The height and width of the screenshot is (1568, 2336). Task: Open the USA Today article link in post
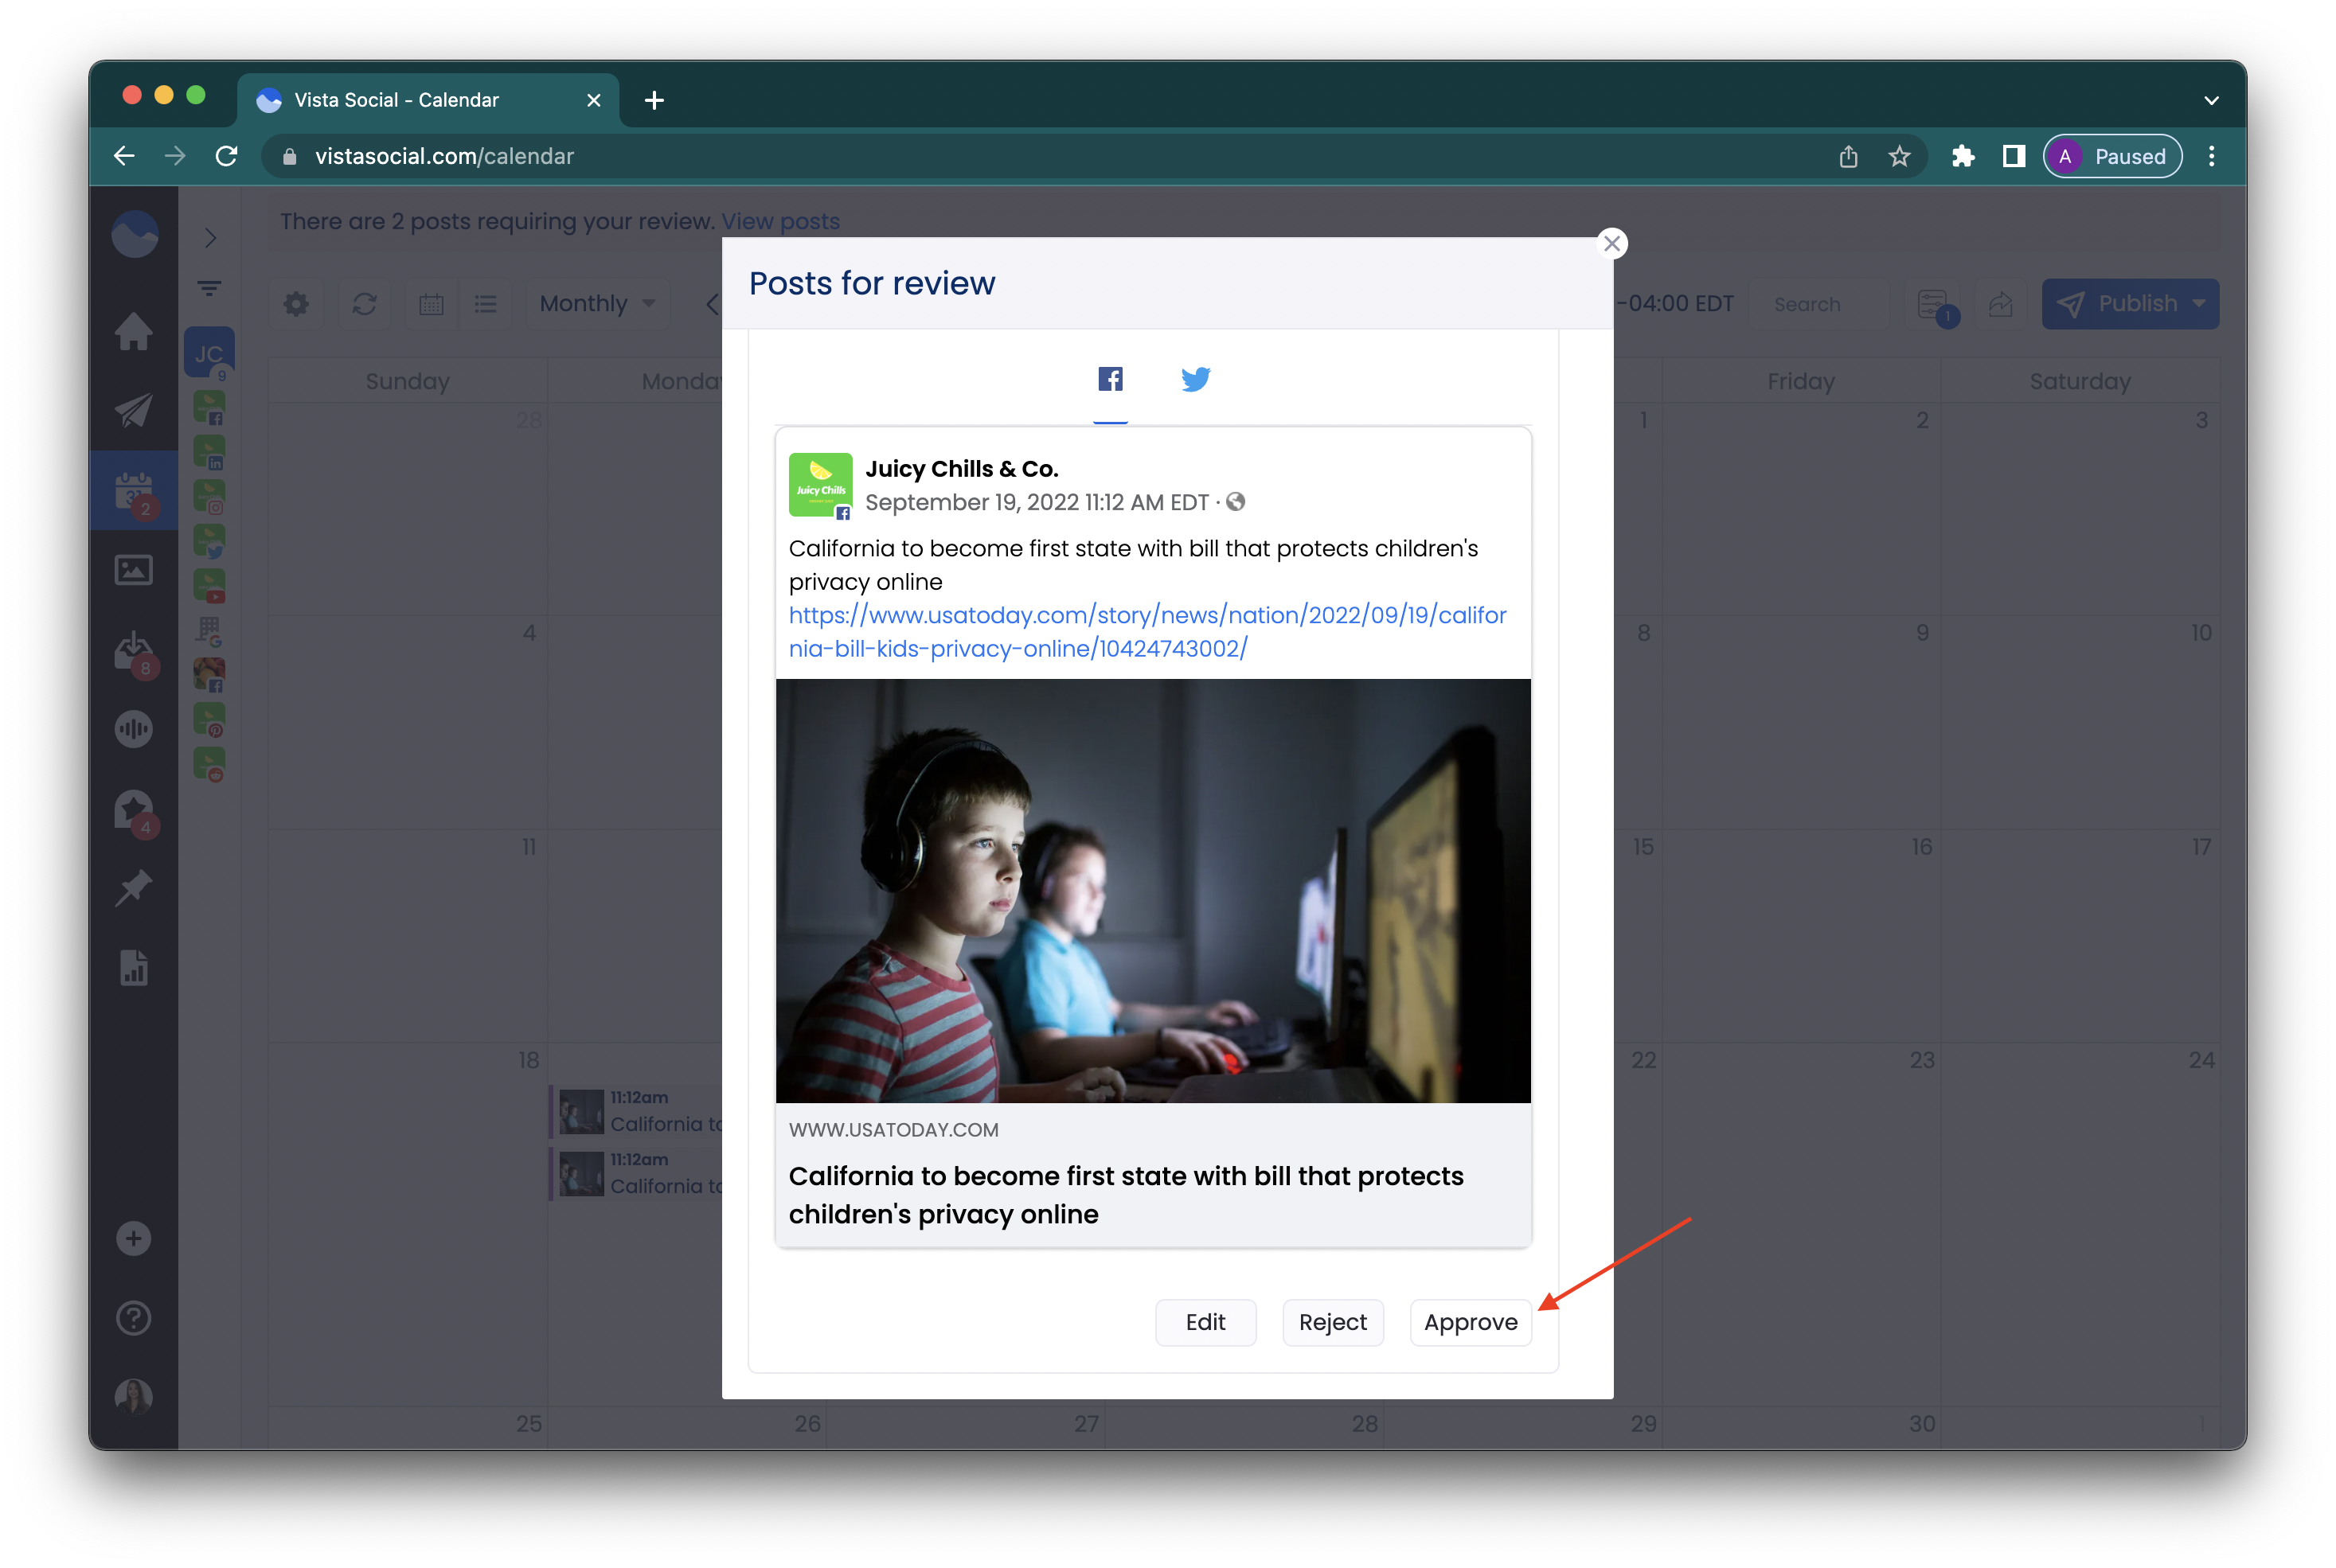(1147, 632)
